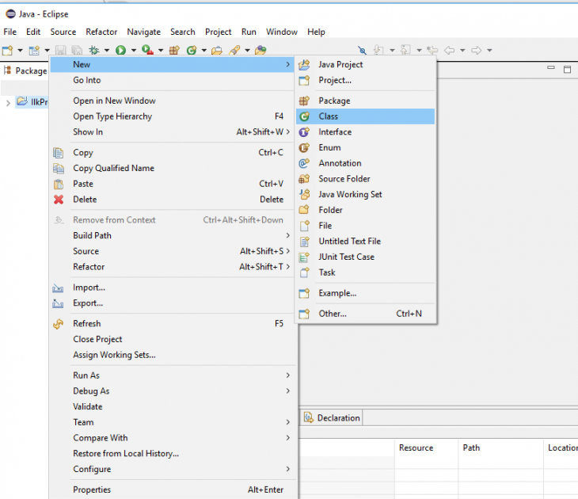Choose Class in the New submenu
The image size is (578, 499).
click(x=365, y=116)
